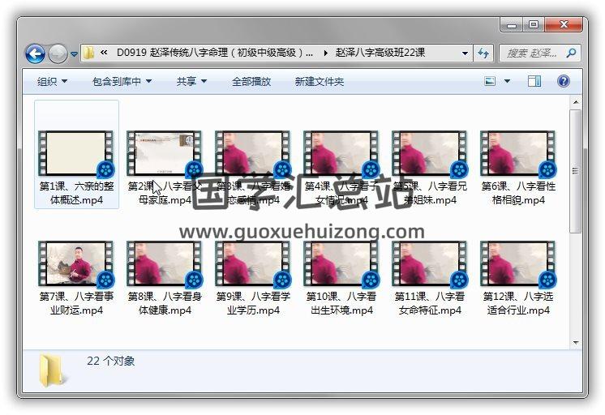
Task: Select video thumbnail 第6课、八字看性格相貌.mp4
Action: 518,153
